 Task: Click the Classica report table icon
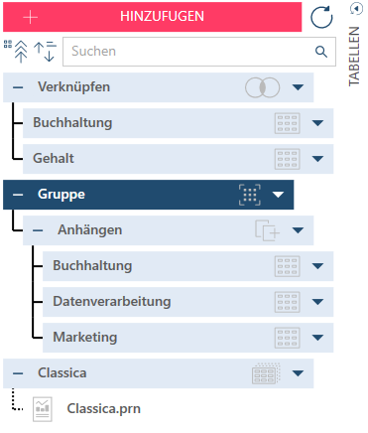point(266,373)
